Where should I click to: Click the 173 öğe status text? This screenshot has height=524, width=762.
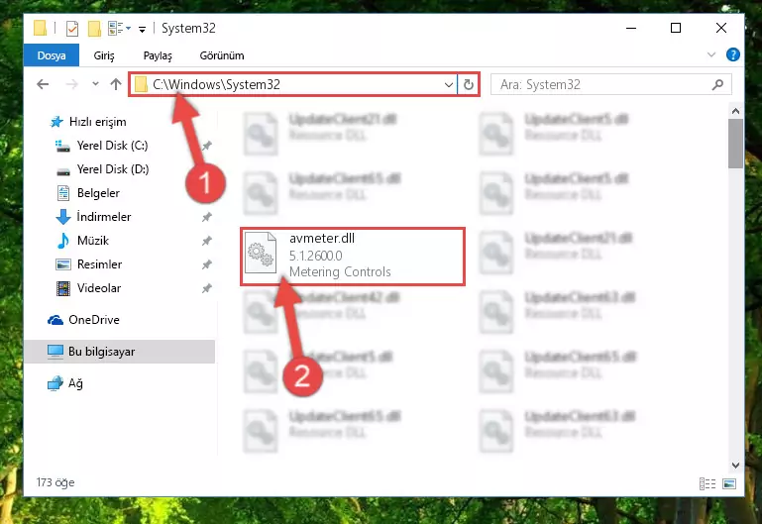point(55,482)
